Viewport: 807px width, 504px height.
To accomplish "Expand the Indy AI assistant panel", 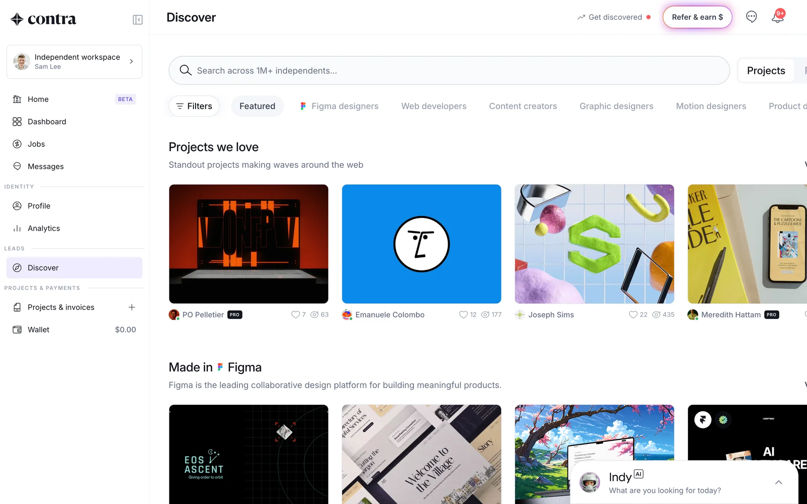I will pos(778,482).
